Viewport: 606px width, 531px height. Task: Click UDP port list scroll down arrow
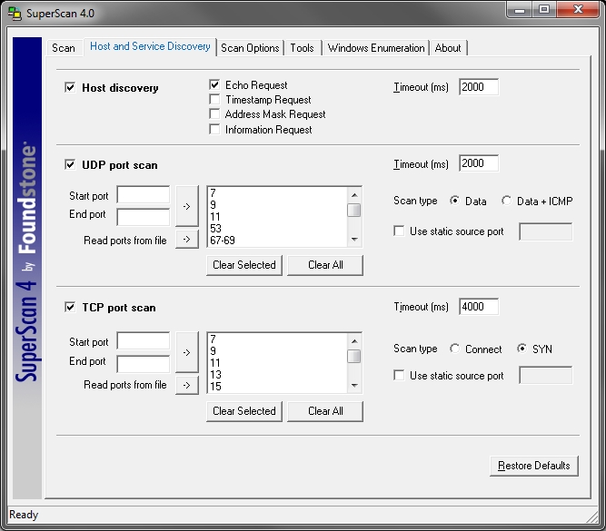click(x=354, y=240)
